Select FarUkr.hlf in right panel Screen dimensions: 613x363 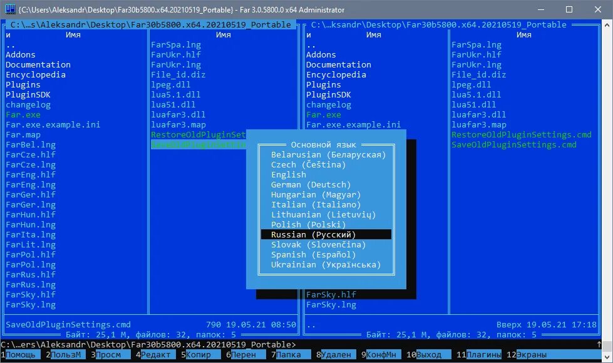point(476,55)
